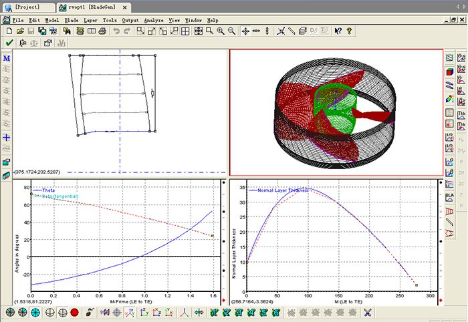The image size is (468, 322).
Task: Click the green checkmark apply icon
Action: point(9,43)
